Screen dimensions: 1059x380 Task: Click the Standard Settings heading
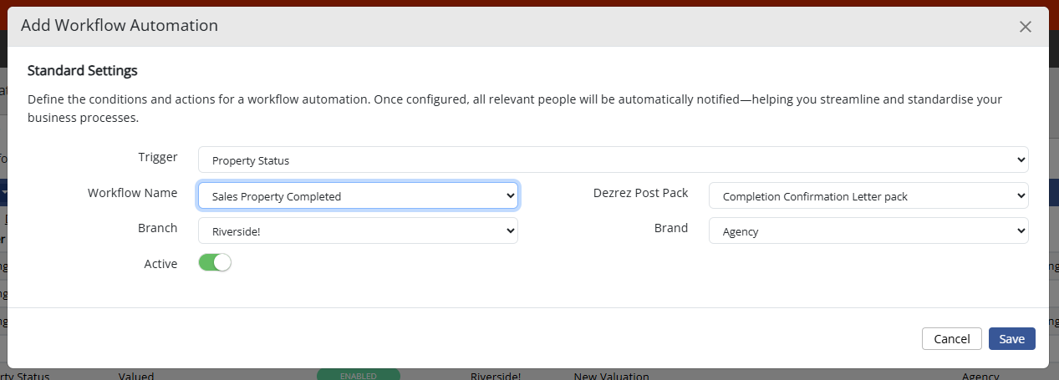click(x=82, y=70)
